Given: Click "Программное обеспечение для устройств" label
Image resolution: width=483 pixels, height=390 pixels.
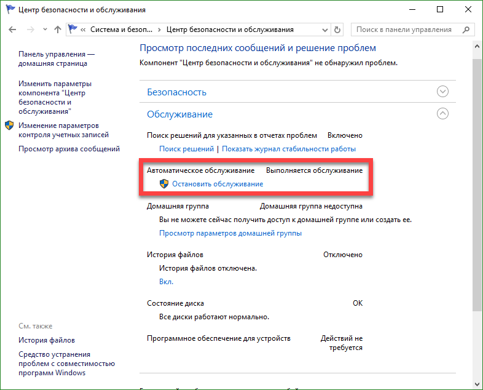Looking at the screenshot, I should point(218,338).
